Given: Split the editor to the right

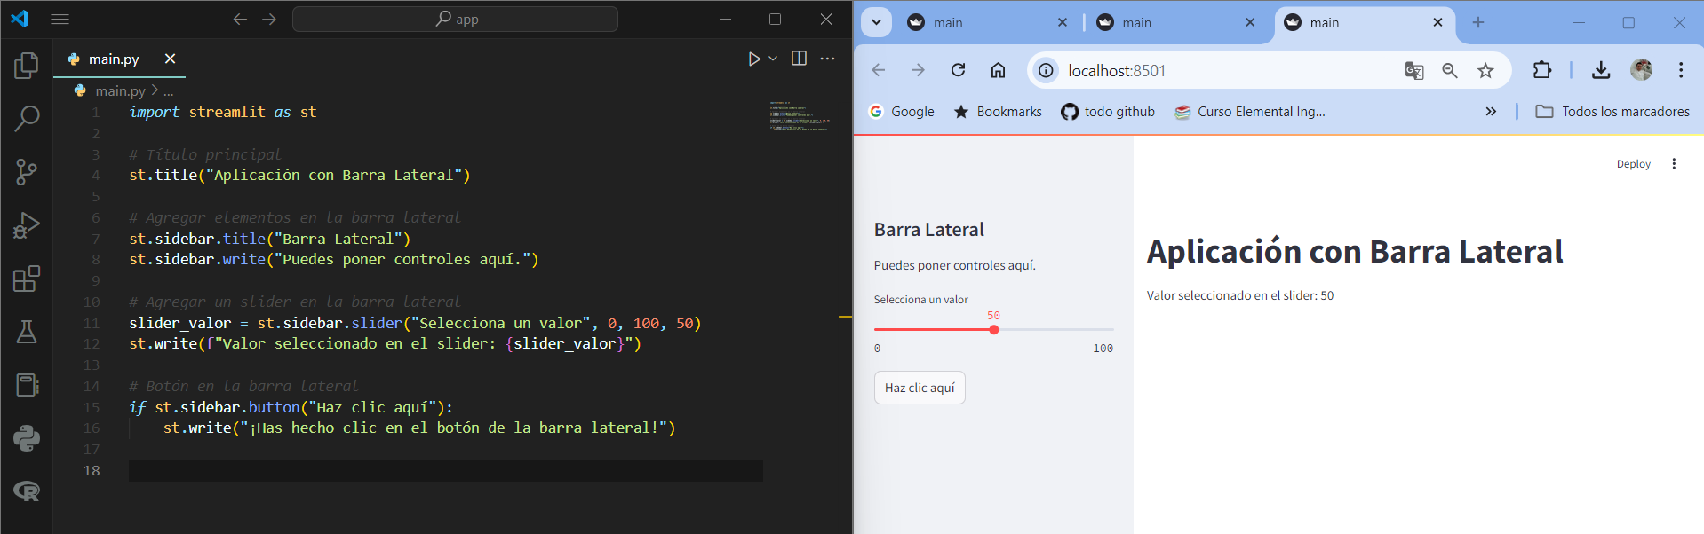Looking at the screenshot, I should coord(799,59).
